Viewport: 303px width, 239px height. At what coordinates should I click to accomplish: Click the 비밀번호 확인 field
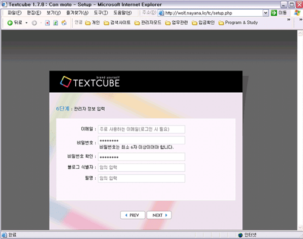pyautogui.click(x=141, y=157)
